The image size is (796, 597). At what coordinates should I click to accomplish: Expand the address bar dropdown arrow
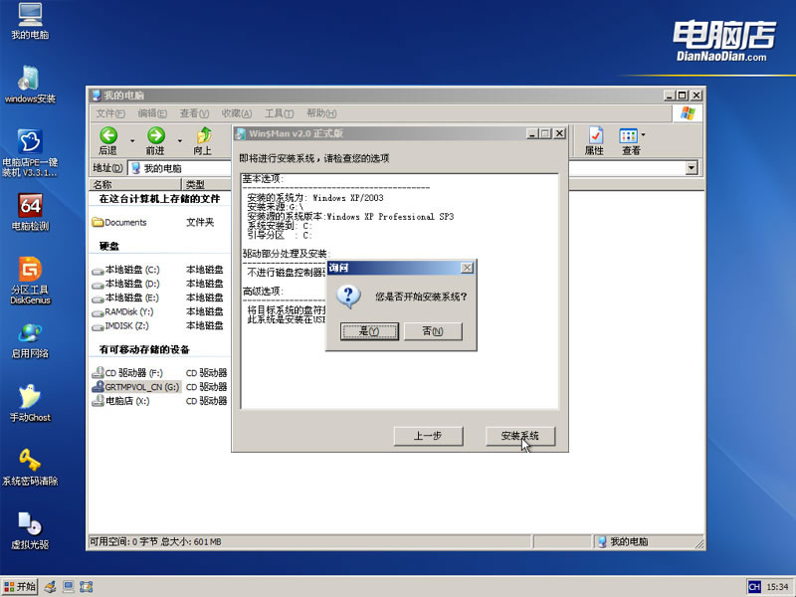[692, 168]
